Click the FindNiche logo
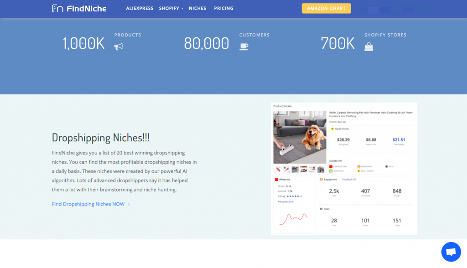 point(79,8)
